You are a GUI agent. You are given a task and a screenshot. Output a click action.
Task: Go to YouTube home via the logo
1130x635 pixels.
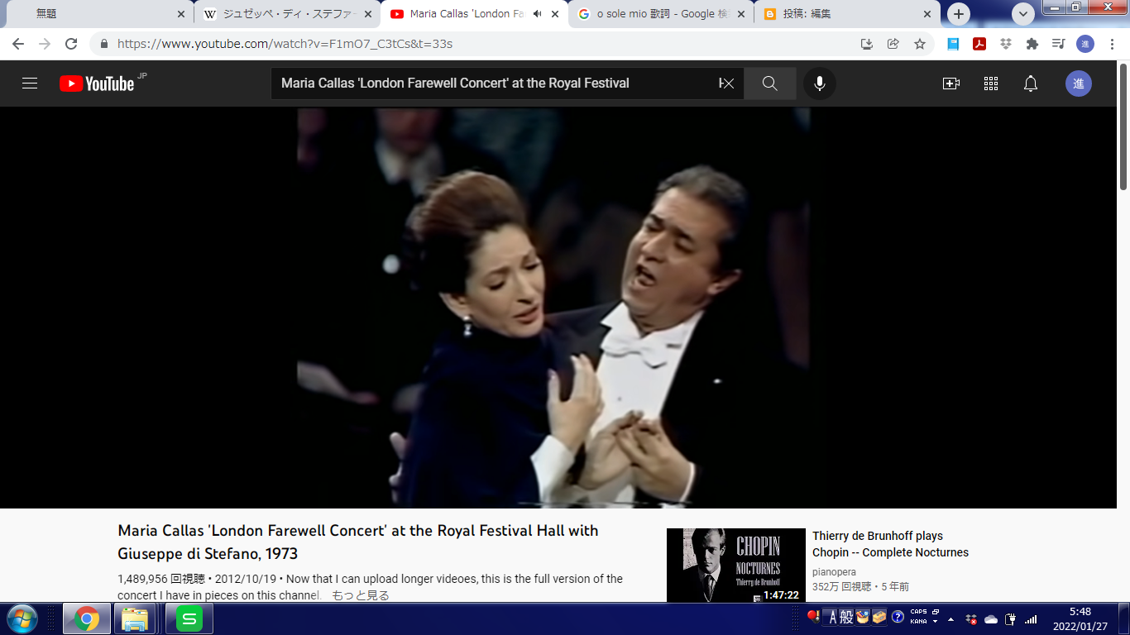[97, 84]
